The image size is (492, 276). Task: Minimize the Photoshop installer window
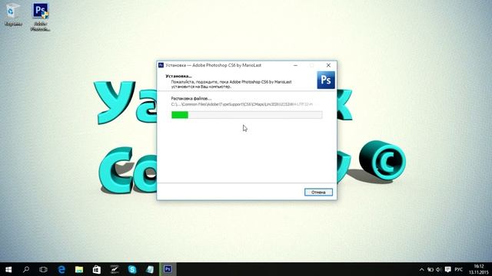point(295,65)
